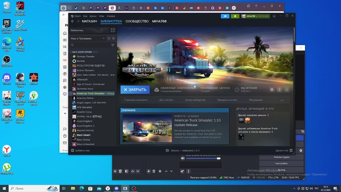This screenshot has width=341, height=192.
Task: Switch Steam to Big Picture mode icon
Action: click(x=274, y=16)
